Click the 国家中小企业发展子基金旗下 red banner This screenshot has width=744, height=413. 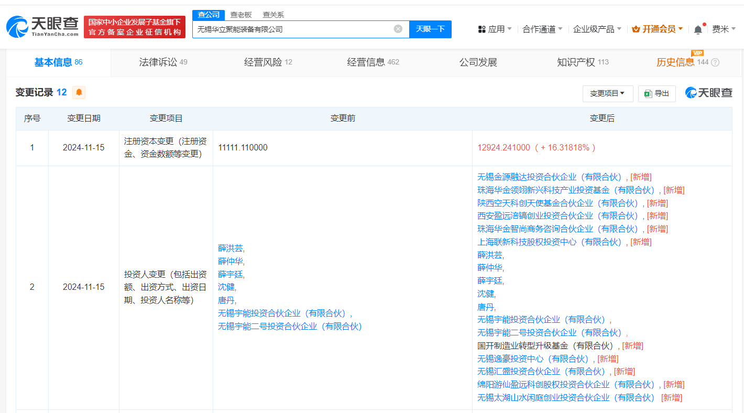tap(135, 27)
